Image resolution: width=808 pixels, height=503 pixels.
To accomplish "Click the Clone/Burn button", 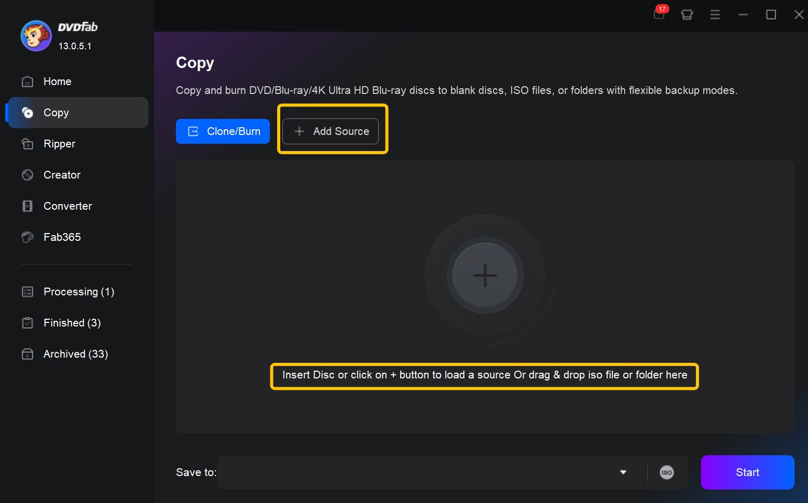I will point(223,131).
